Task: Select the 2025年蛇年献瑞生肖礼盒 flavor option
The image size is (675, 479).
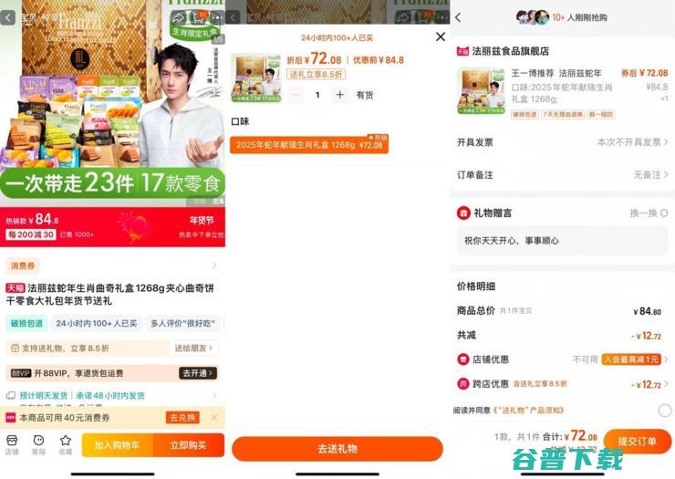Action: tap(309, 144)
